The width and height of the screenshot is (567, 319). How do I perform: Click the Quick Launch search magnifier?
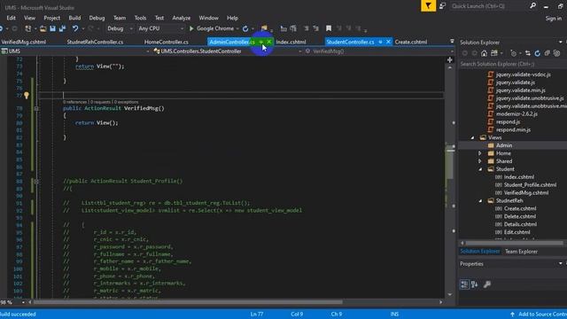coord(532,6)
